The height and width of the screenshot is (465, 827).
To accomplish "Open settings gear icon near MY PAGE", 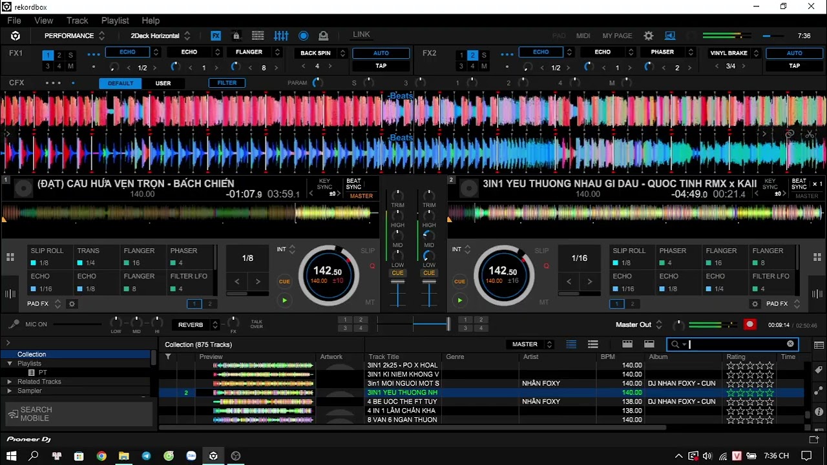I will click(649, 36).
